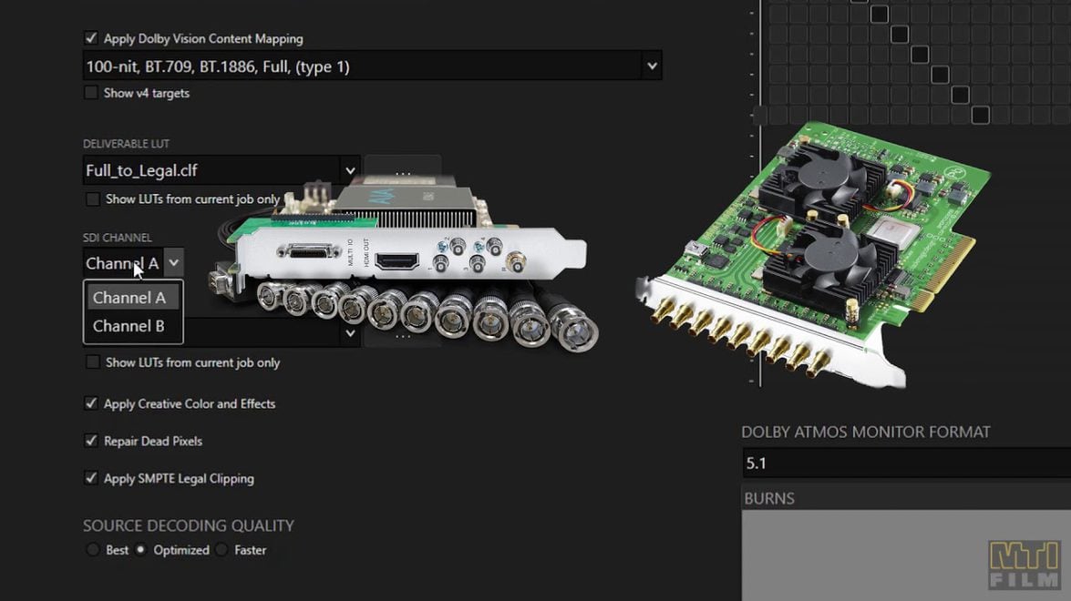Image resolution: width=1071 pixels, height=601 pixels.
Task: Open the Dolby Vision content mapping target dropdown
Action: click(x=652, y=66)
